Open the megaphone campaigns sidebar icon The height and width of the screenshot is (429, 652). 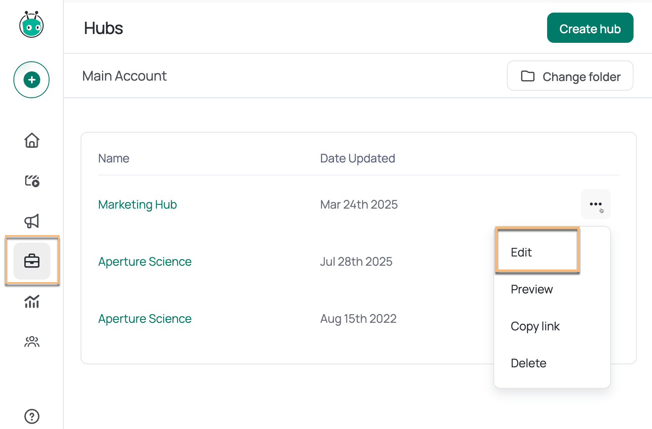(x=32, y=221)
